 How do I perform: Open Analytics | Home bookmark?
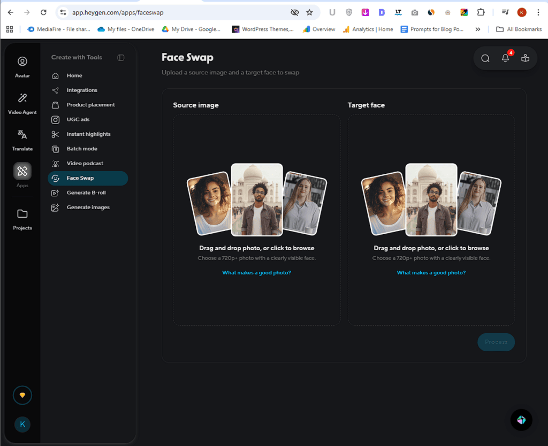tap(368, 29)
